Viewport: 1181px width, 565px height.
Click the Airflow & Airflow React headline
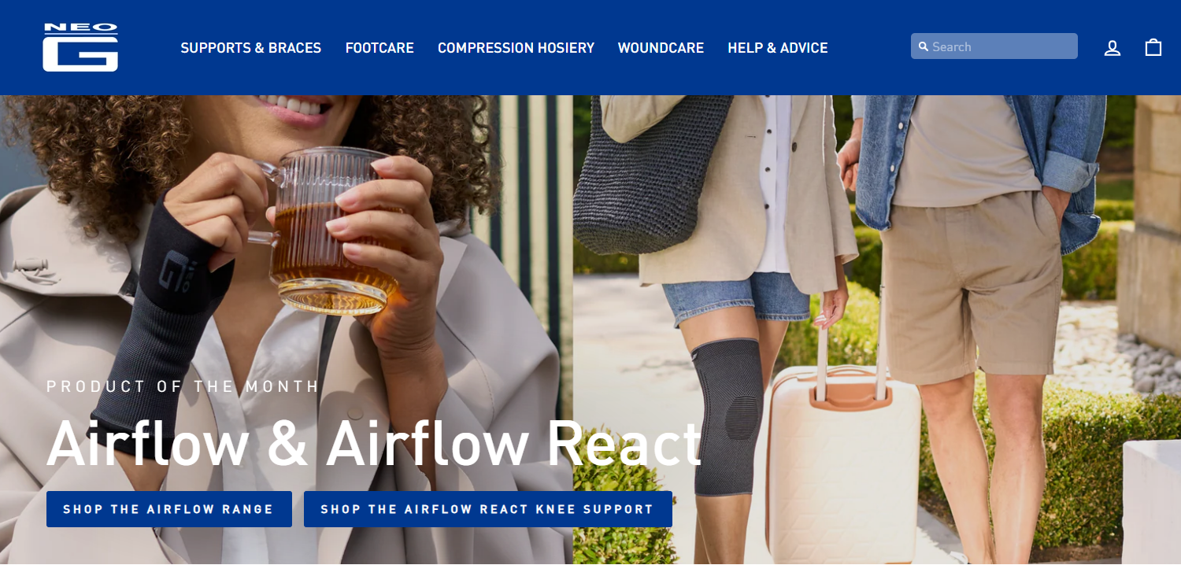[x=374, y=442]
